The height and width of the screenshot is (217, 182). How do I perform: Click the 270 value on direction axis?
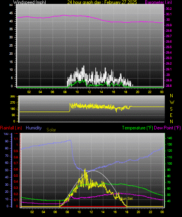[x=12, y=103]
